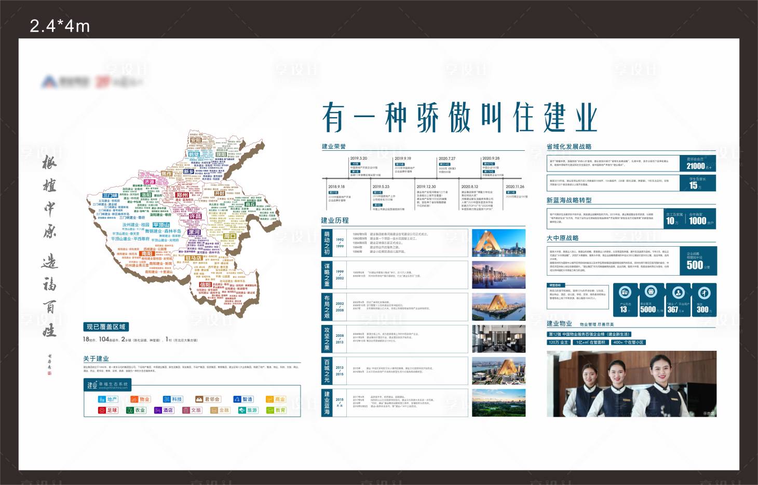
Task: Click the 平顶山 label on the map
Action: click(x=161, y=225)
